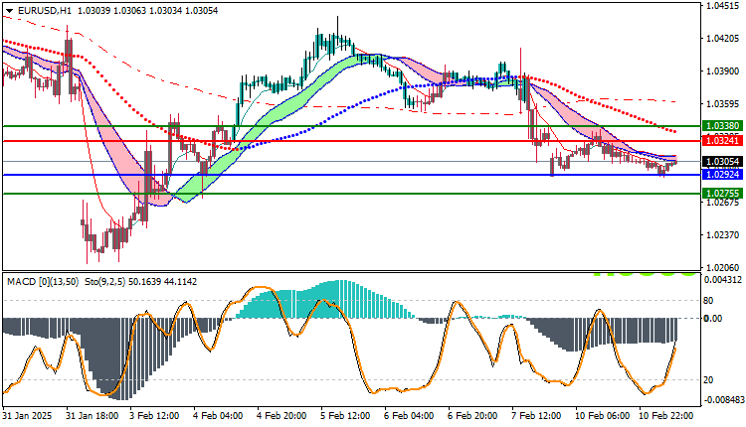The width and height of the screenshot is (746, 427).
Task: Click the stochastic value 50.1639
Action: coord(144,282)
